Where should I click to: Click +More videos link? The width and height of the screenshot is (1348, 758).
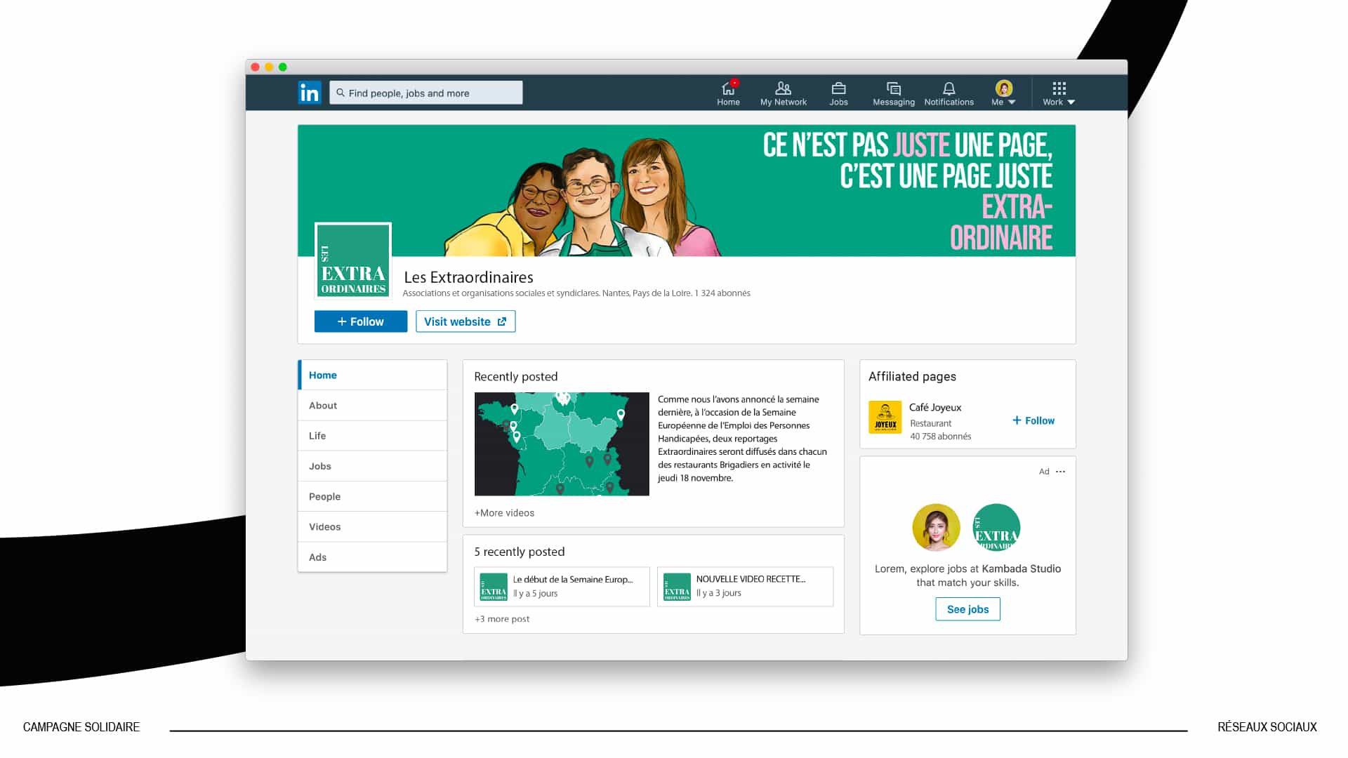(504, 513)
